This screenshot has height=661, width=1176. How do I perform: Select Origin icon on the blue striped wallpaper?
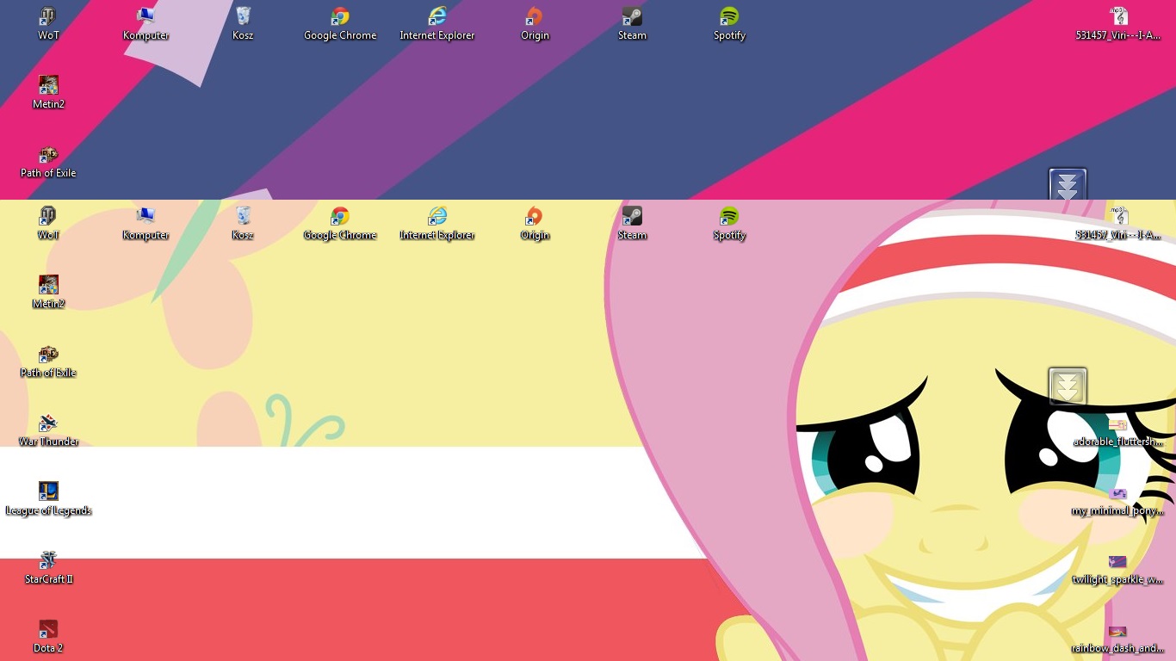(535, 22)
